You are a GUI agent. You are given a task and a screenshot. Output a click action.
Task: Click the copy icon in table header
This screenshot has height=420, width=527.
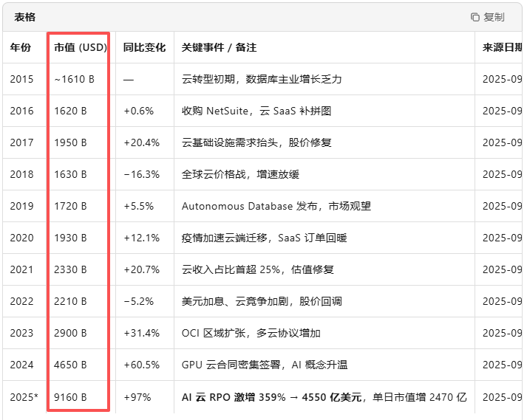tap(475, 17)
